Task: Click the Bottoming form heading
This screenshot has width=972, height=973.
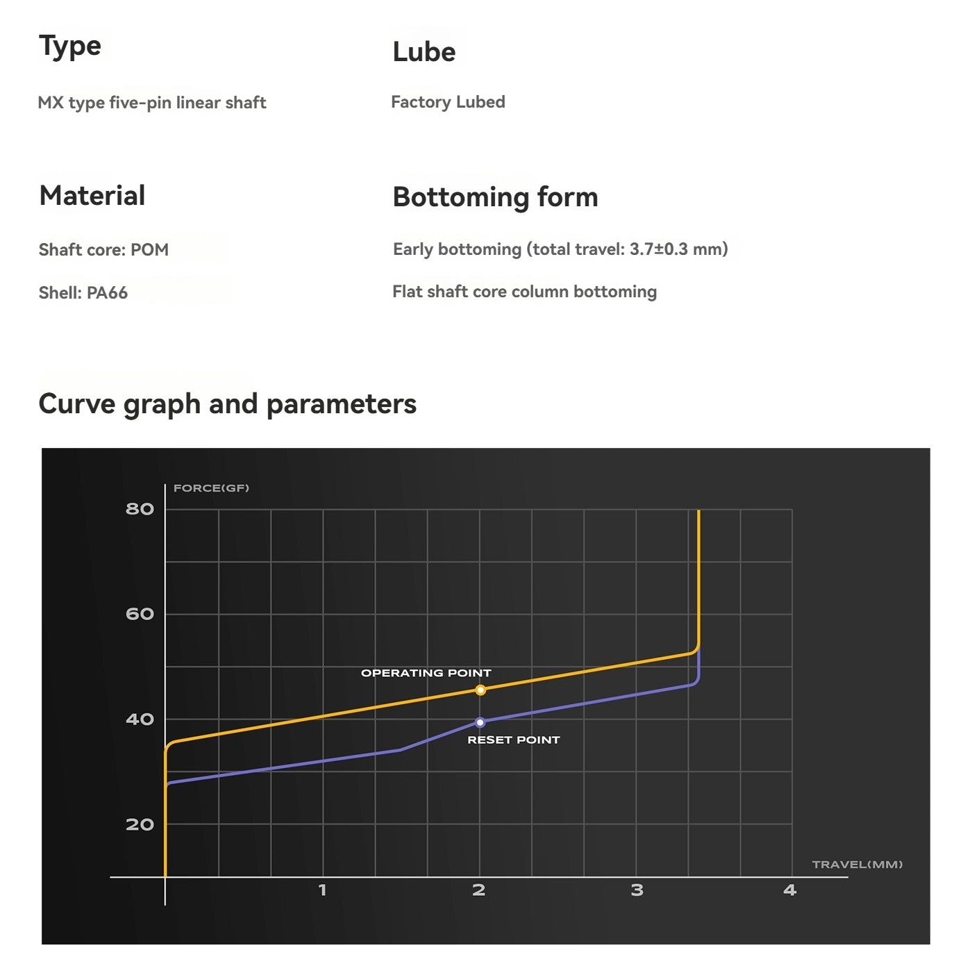Action: coord(495,197)
